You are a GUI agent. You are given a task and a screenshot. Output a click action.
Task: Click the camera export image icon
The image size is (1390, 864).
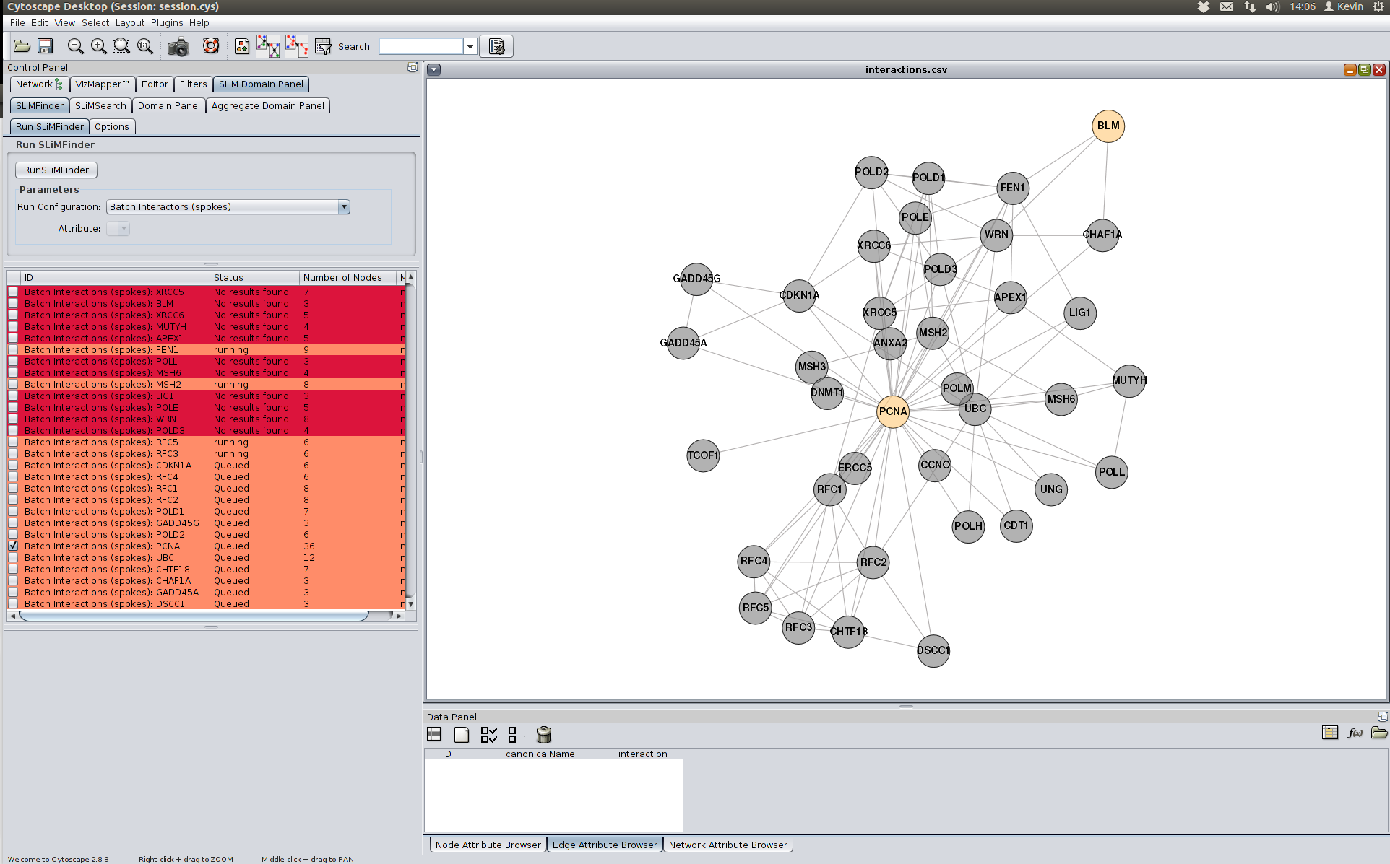pyautogui.click(x=178, y=47)
